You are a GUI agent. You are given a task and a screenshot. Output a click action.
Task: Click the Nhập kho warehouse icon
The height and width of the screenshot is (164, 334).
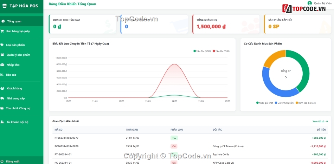[2, 65]
